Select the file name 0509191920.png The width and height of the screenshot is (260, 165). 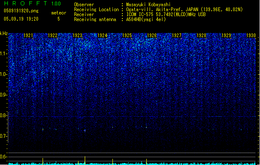pyautogui.click(x=21, y=11)
